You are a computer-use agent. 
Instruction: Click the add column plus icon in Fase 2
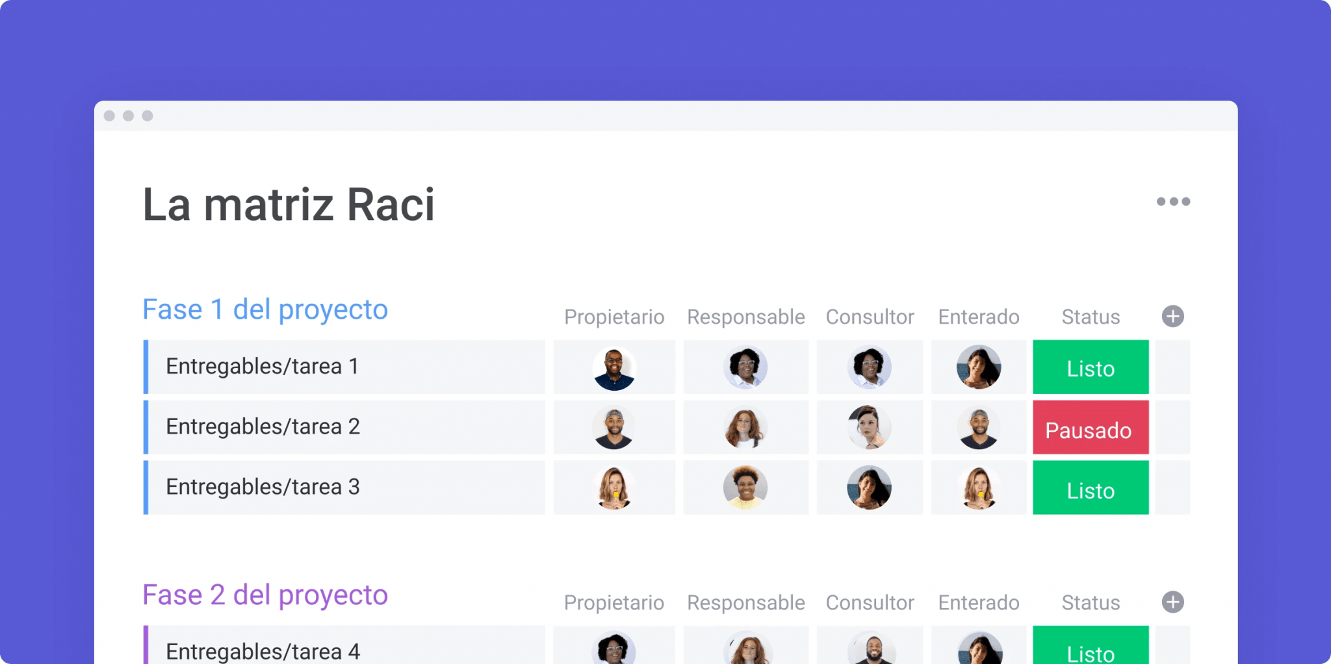coord(1172,602)
